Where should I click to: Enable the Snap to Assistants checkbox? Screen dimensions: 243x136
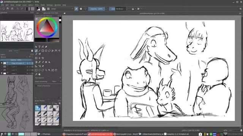[36, 86]
